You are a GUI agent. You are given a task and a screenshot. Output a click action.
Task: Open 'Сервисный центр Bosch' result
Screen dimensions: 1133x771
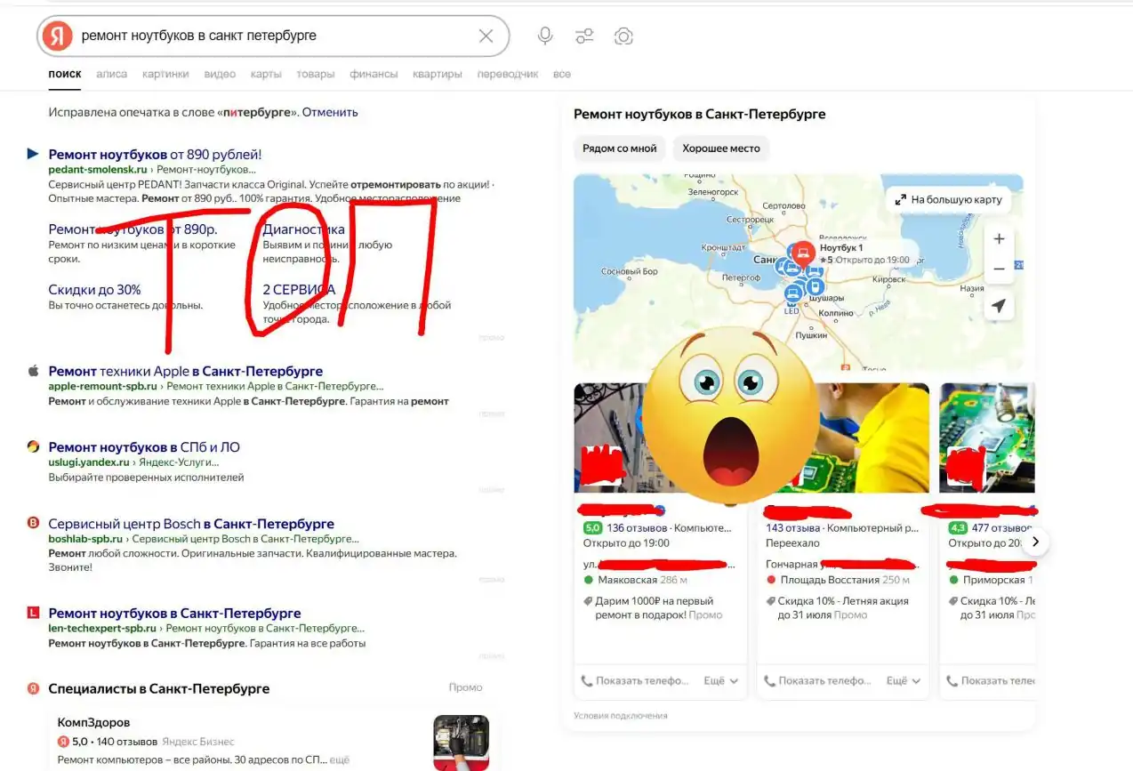click(x=191, y=524)
